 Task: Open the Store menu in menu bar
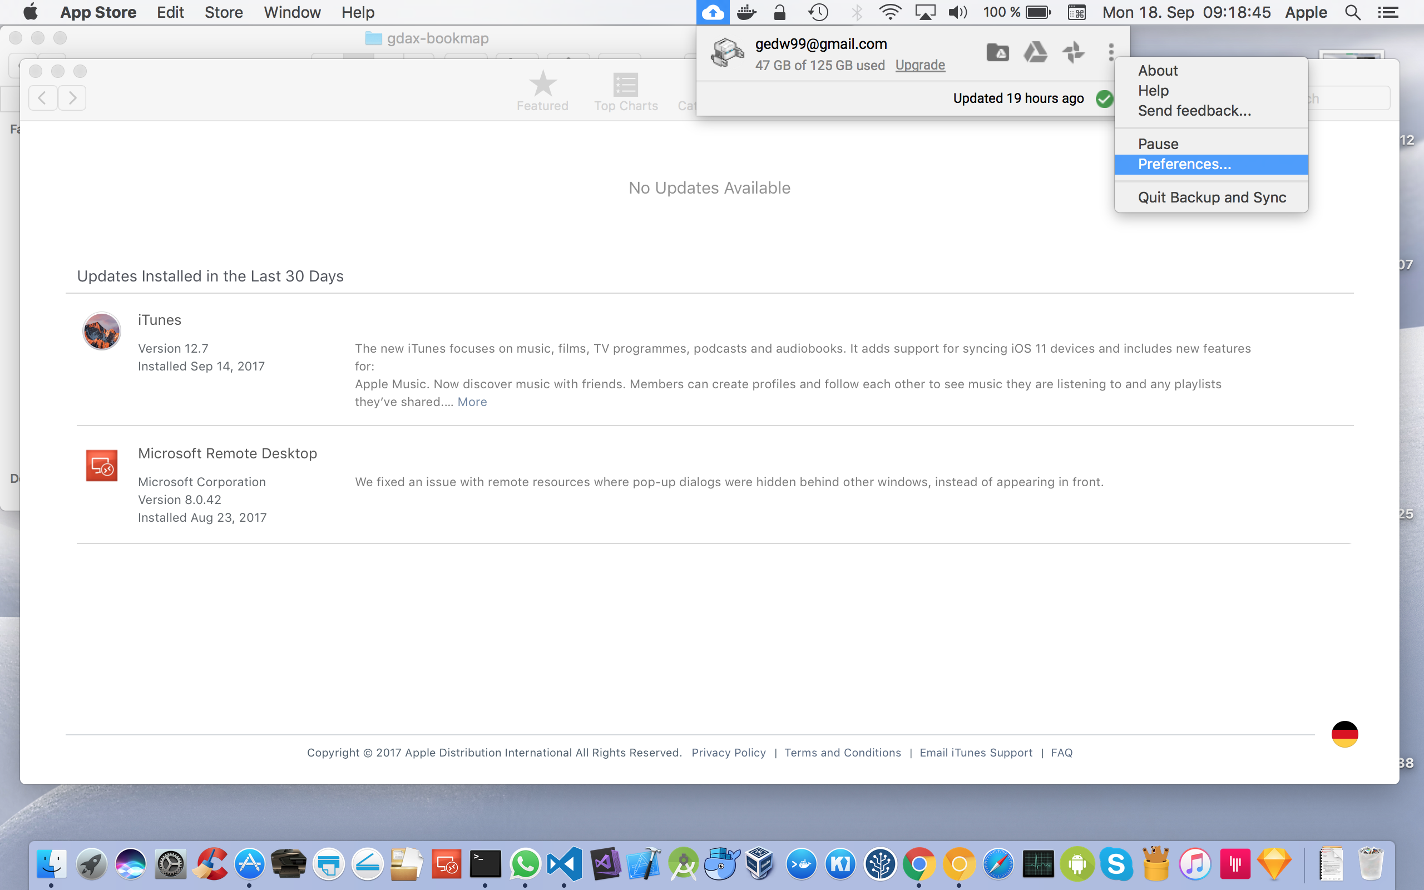[224, 12]
